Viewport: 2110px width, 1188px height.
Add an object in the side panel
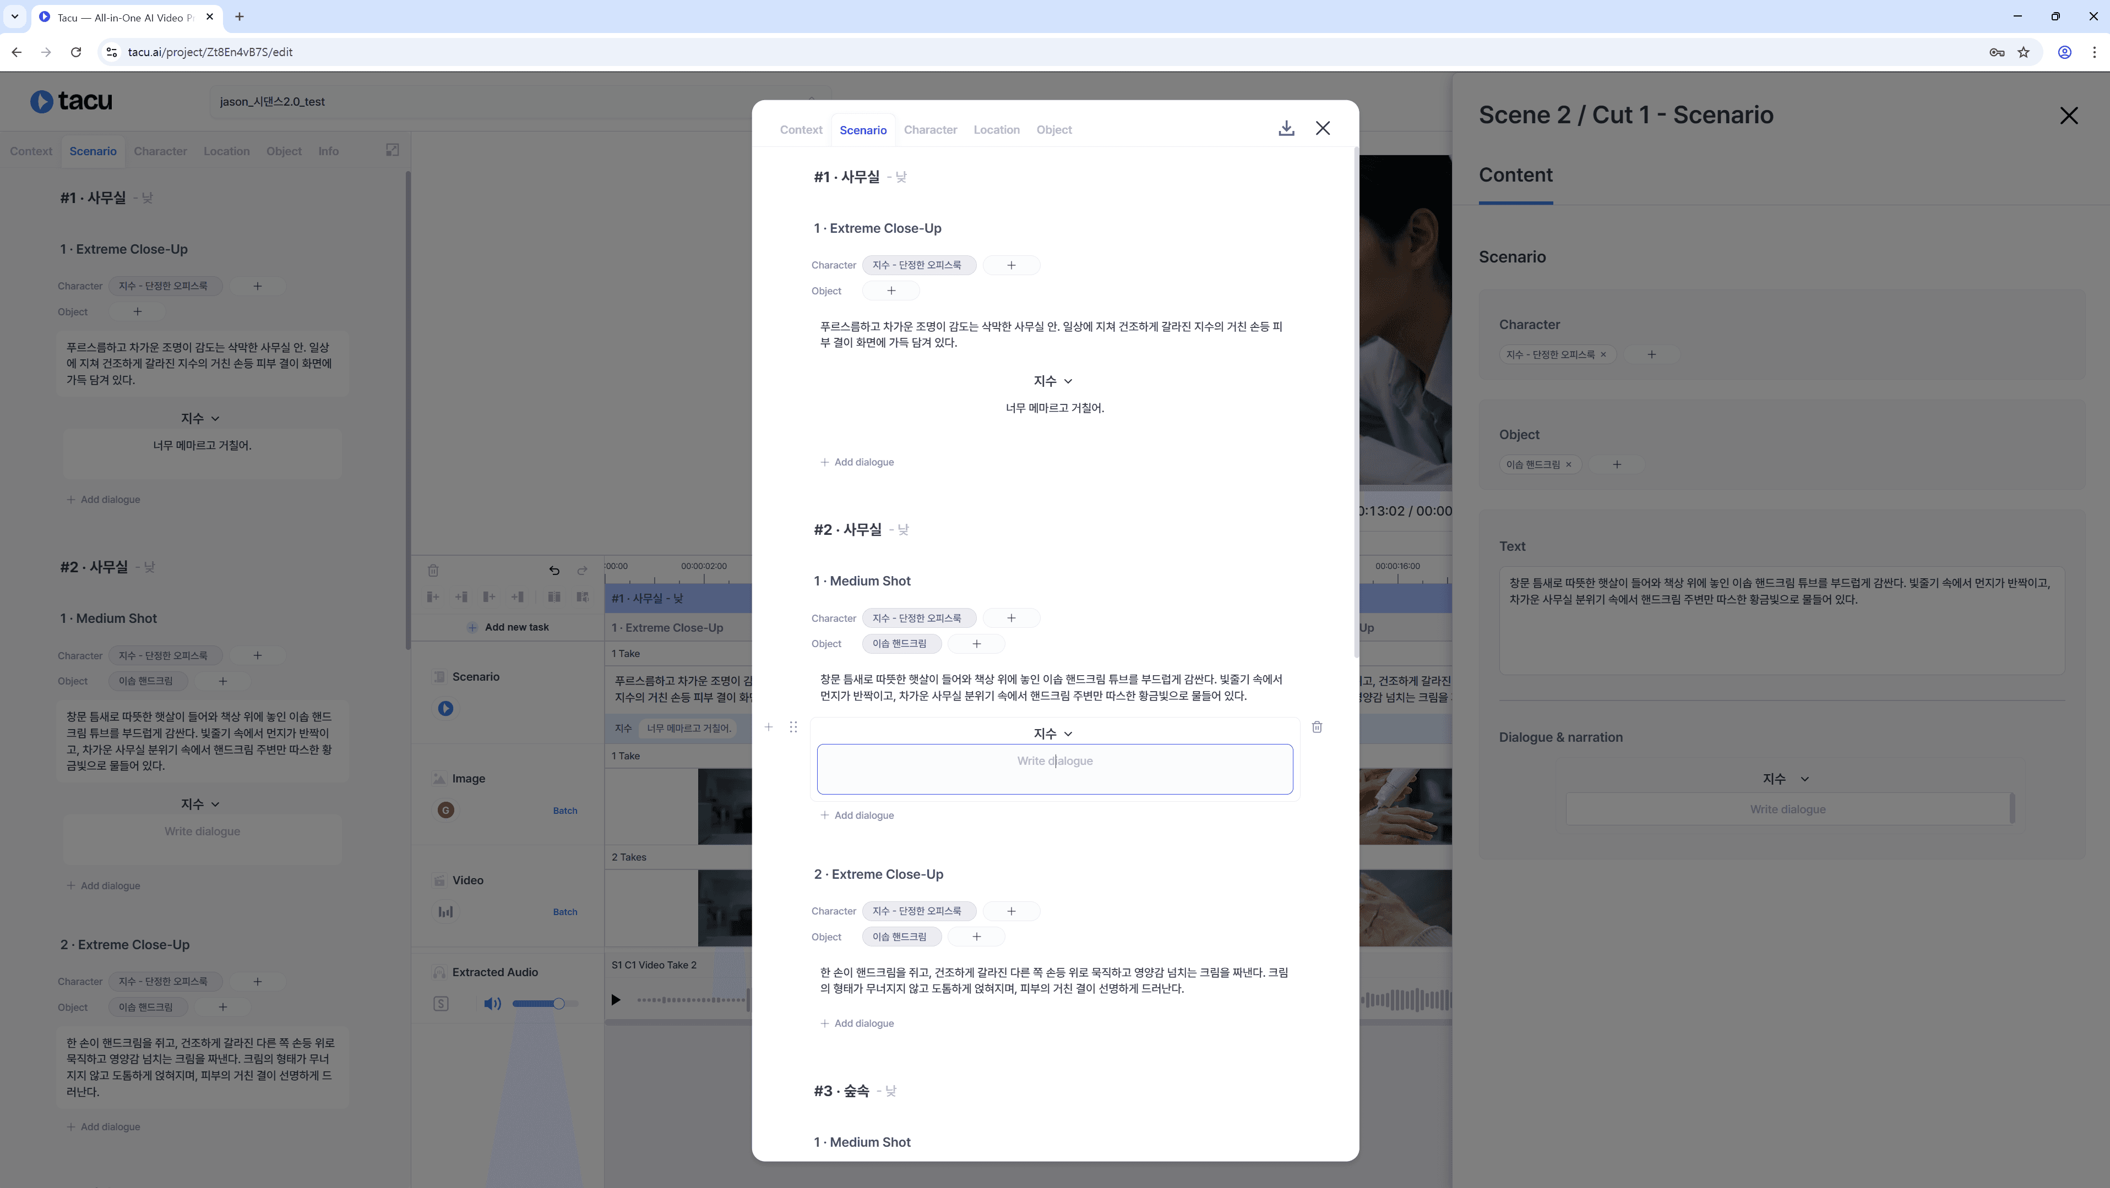click(x=1617, y=464)
